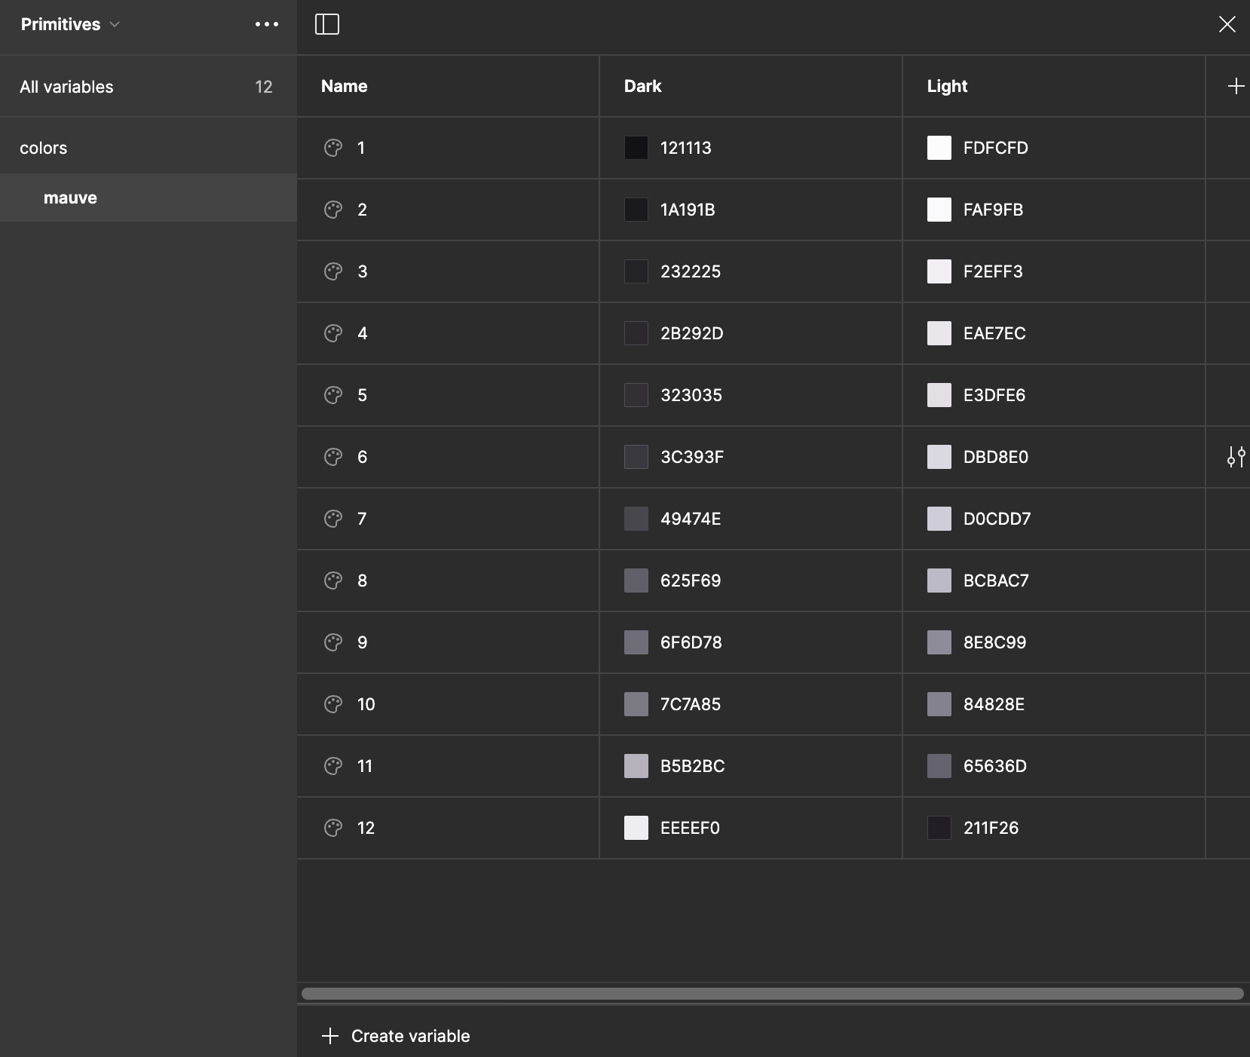Click Light value E3DFE6
Screen dimensions: 1250x1057
tap(994, 395)
